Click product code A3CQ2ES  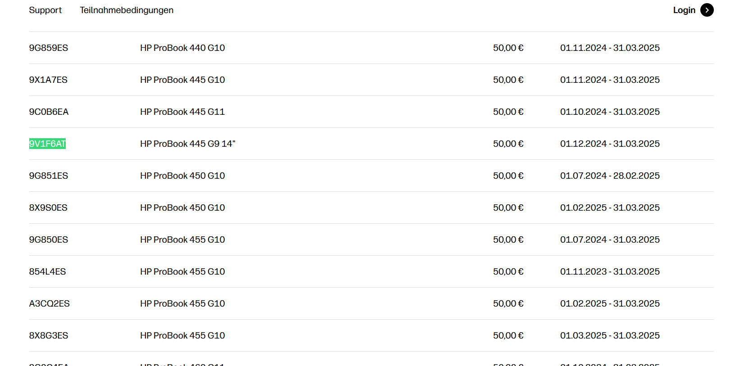tap(50, 303)
